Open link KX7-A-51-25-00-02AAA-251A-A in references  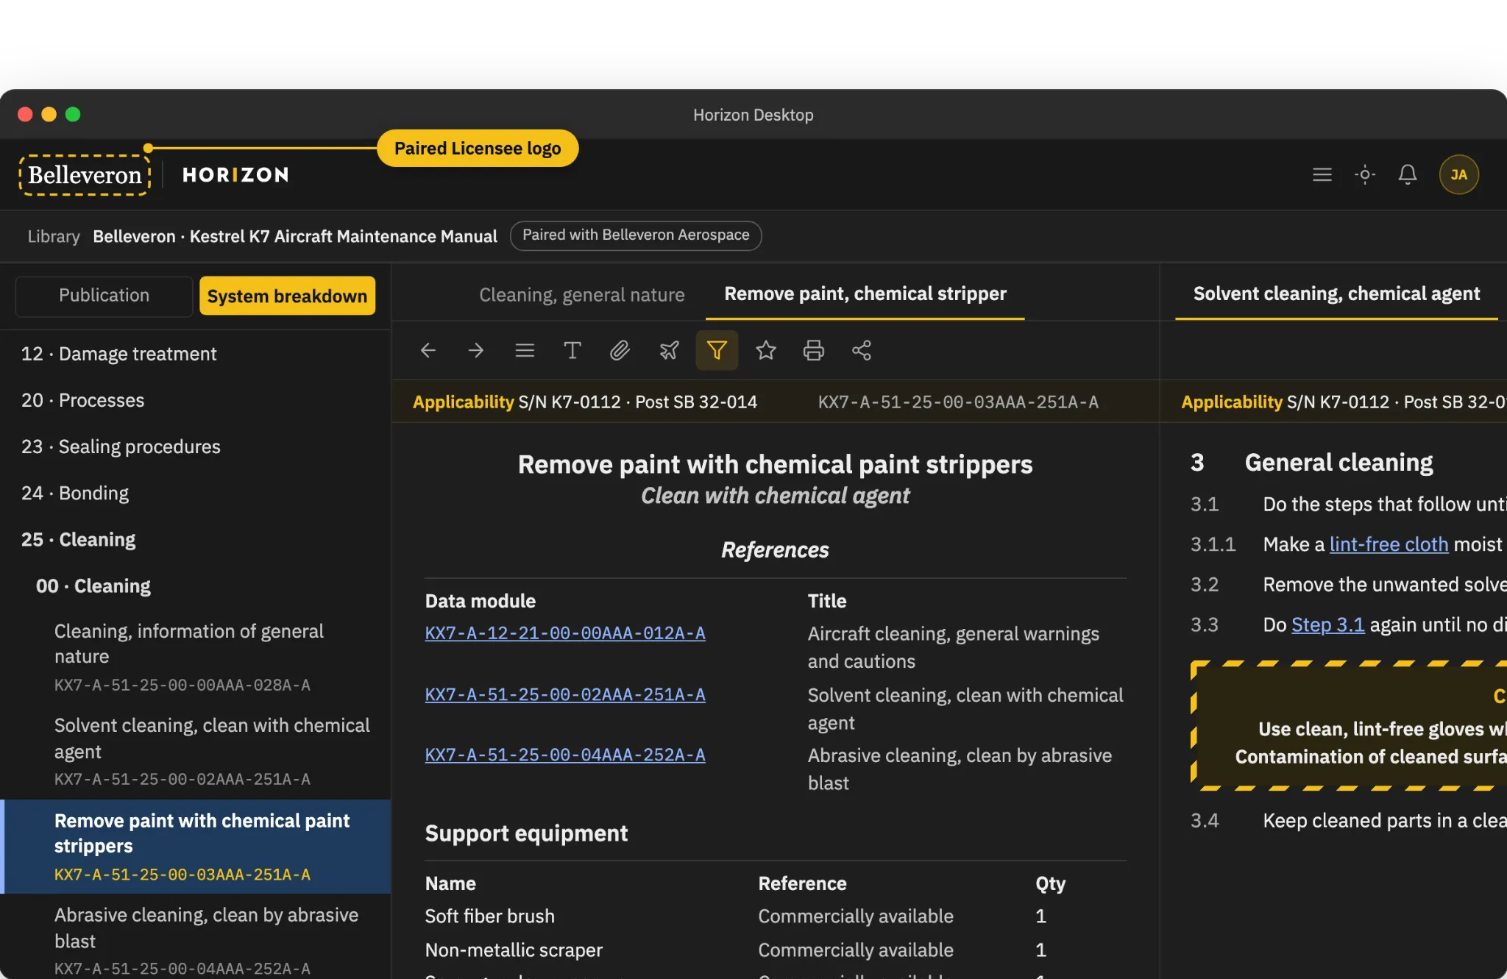click(x=565, y=694)
